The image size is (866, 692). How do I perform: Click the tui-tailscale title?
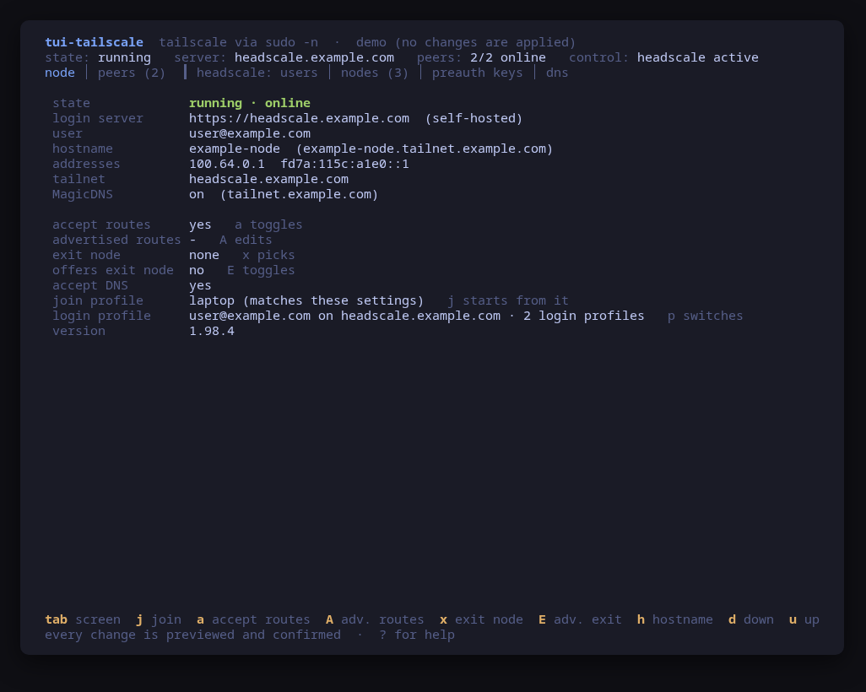[94, 42]
